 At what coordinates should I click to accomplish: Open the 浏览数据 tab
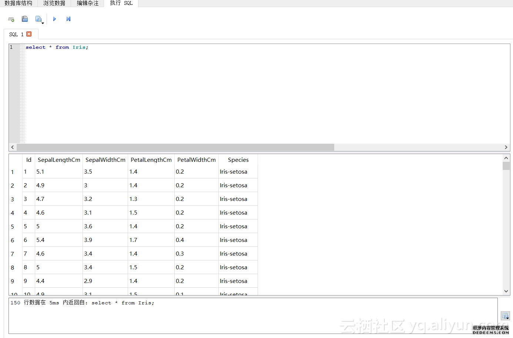coord(54,3)
